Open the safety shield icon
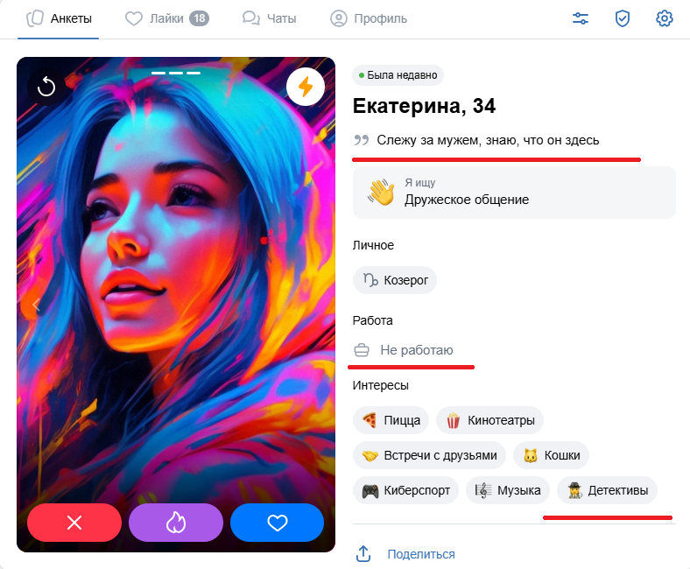Image resolution: width=690 pixels, height=569 pixels. click(623, 18)
